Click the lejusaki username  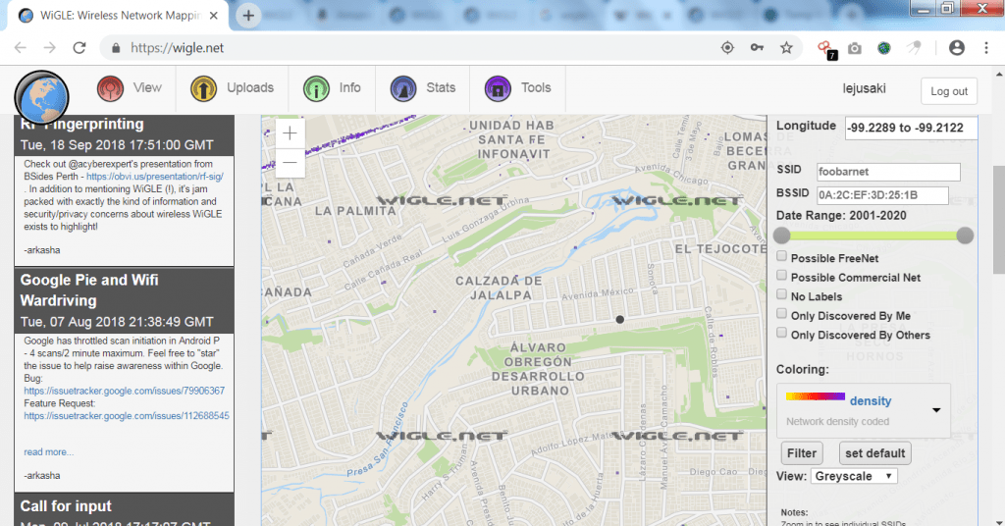coord(864,88)
